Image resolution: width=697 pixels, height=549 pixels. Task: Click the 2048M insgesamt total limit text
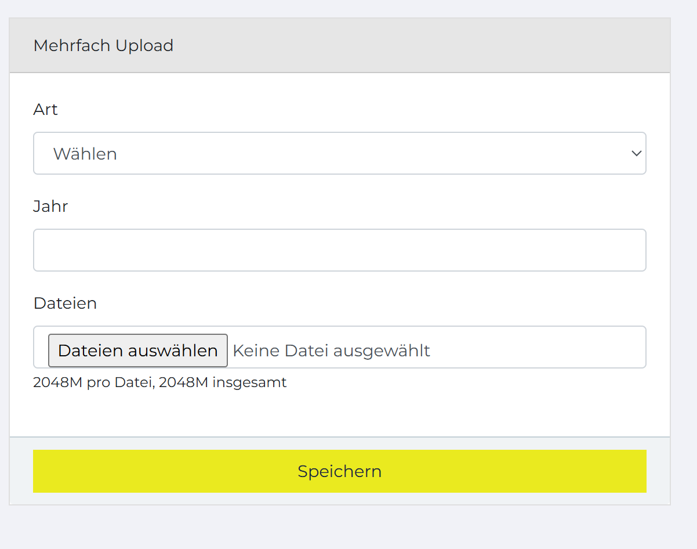point(223,382)
